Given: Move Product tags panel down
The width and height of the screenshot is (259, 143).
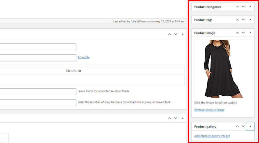Looking at the screenshot, I should 243,20.
